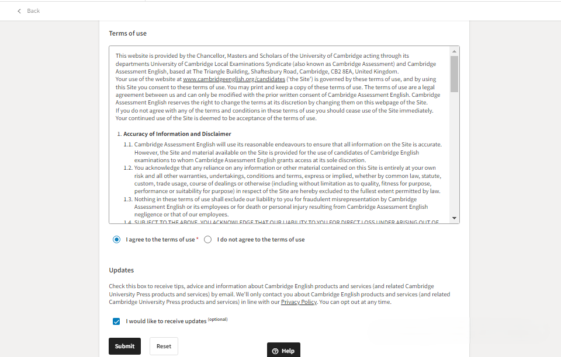Untick the receive updates checkbox
561x357 pixels.
click(117, 321)
